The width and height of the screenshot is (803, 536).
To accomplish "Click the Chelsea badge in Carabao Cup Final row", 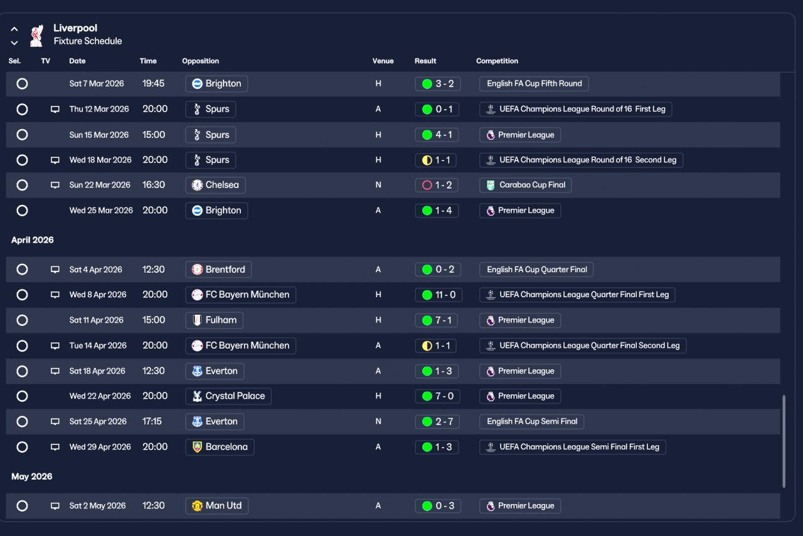I will (197, 185).
